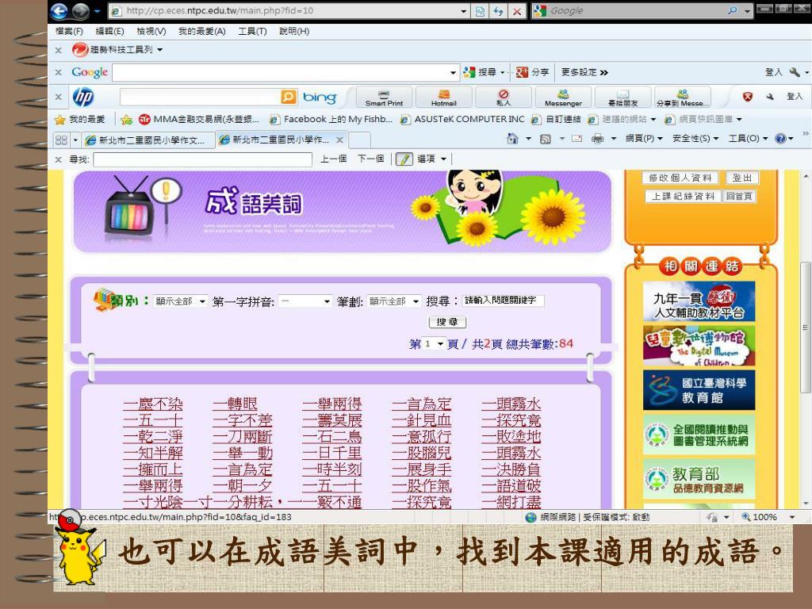Stop loading with the red X icon
812x609 pixels.
click(516, 11)
